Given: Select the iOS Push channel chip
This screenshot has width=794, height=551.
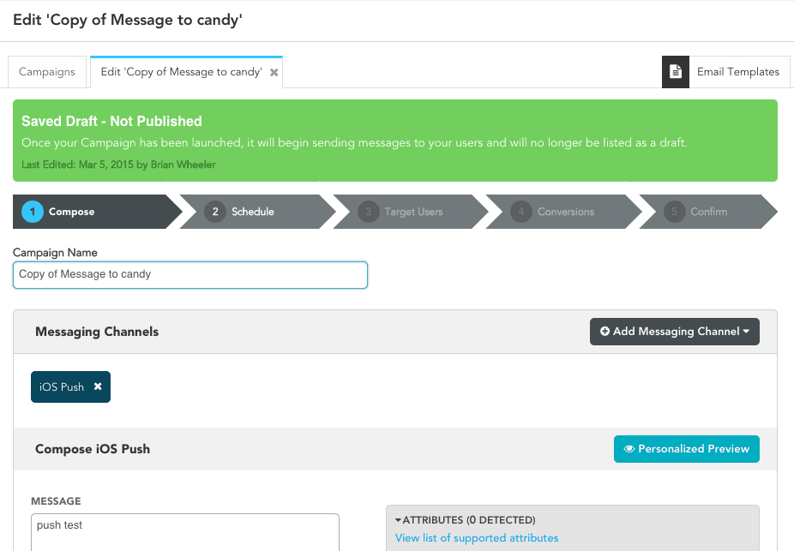Looking at the screenshot, I should [x=61, y=386].
